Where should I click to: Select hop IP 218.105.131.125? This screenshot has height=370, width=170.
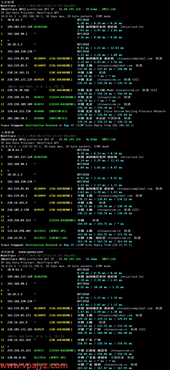point(20,79)
